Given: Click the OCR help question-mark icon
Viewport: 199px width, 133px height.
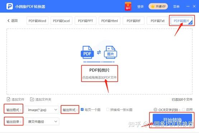Looking at the screenshot, I should (155, 110).
